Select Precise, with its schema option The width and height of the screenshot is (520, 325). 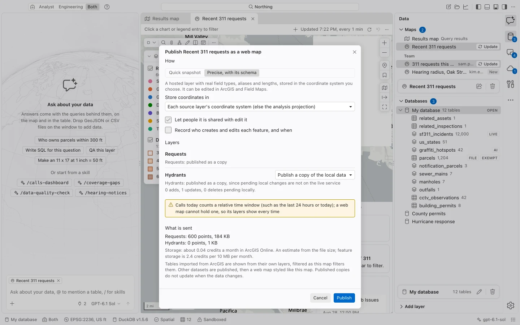point(232,73)
